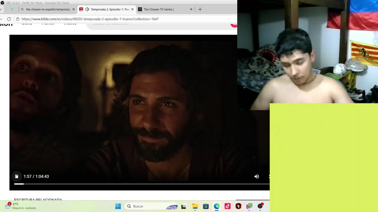Reload the page with the refresh icon

click(9, 19)
